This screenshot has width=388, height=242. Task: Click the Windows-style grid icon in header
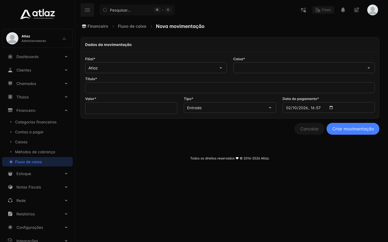[x=303, y=10]
